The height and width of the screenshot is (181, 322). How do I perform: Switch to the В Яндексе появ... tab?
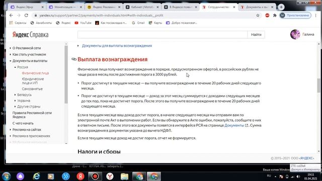click(180, 7)
